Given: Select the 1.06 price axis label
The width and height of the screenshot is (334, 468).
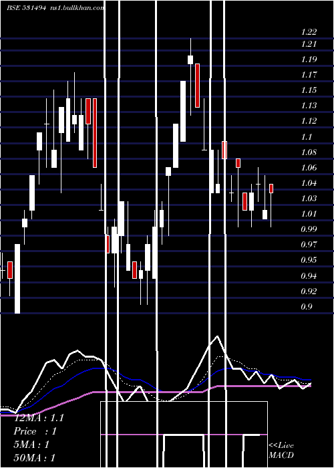Looking at the screenshot, I should (309, 167).
